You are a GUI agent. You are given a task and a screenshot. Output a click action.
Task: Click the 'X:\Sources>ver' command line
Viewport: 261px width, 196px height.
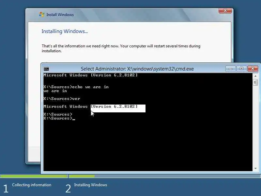click(x=62, y=99)
